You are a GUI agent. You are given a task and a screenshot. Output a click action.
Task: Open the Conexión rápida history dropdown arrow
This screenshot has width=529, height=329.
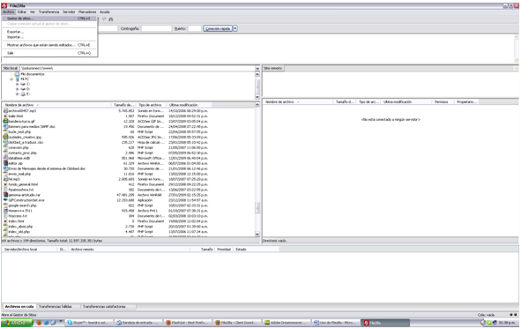(235, 29)
